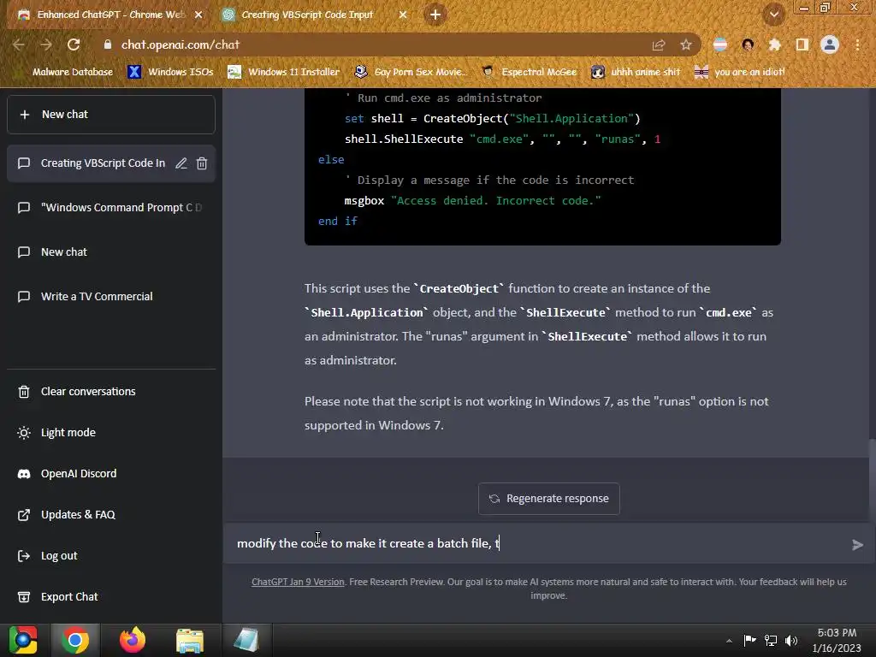Close the Enhanced ChatGPT tab
Viewport: 876px width, 657px height.
(198, 15)
